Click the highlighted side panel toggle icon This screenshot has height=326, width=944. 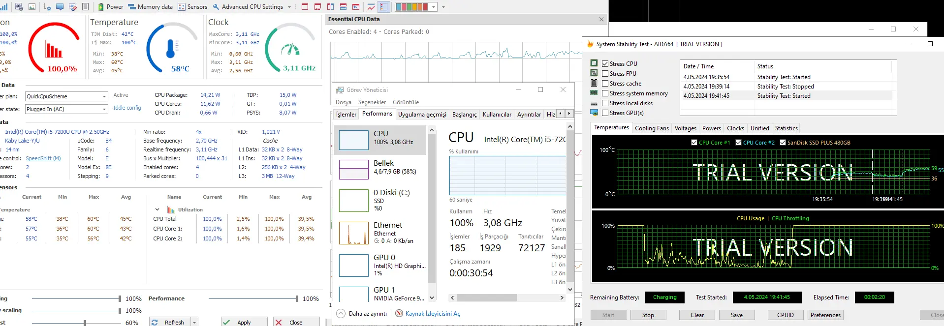point(384,7)
